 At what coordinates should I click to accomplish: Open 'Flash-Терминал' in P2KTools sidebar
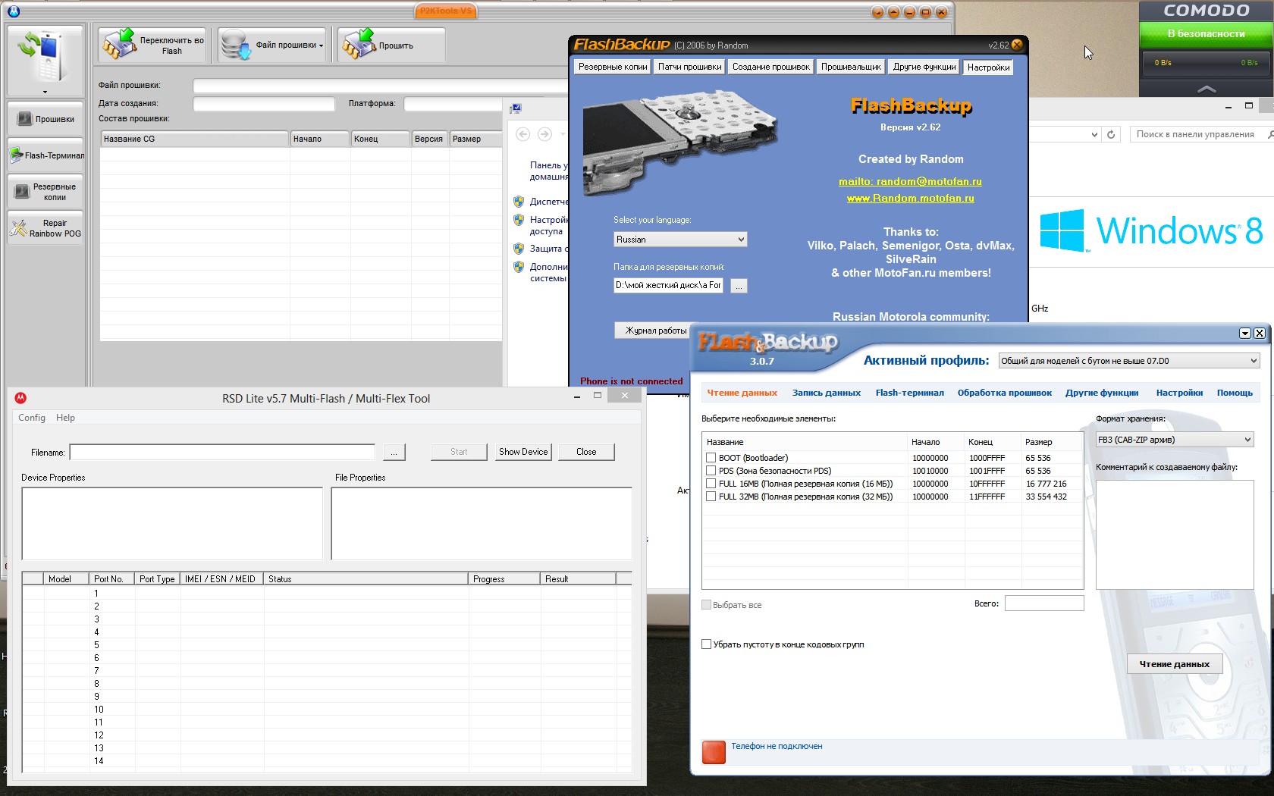pos(45,155)
